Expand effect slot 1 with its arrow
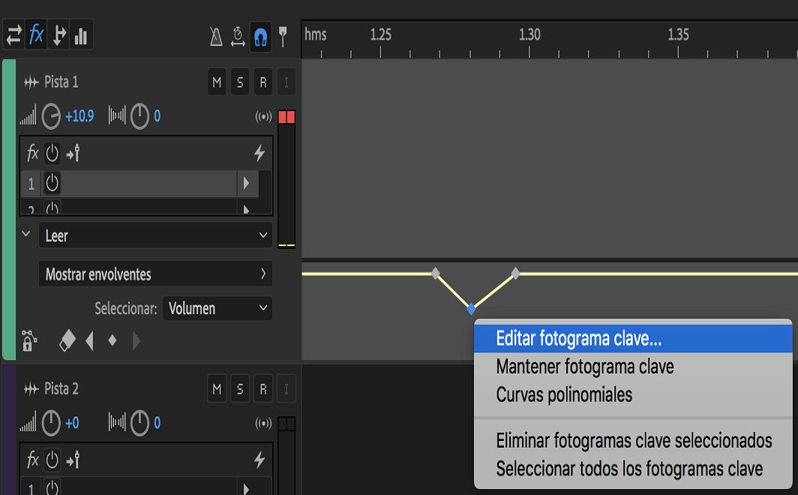The width and height of the screenshot is (798, 495). pos(247,183)
